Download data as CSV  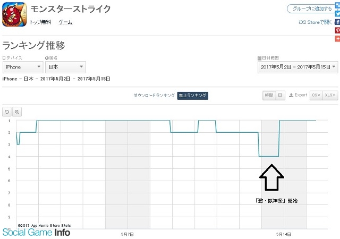pos(316,95)
